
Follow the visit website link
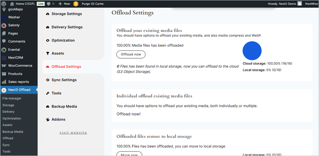pos(73,132)
